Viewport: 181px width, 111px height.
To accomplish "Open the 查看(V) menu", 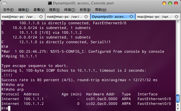I will [39, 10].
